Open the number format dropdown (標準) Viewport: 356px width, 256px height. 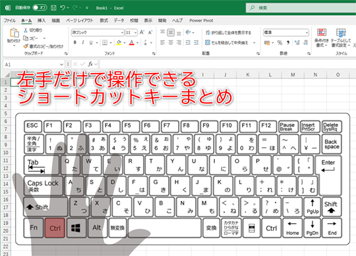click(x=307, y=33)
